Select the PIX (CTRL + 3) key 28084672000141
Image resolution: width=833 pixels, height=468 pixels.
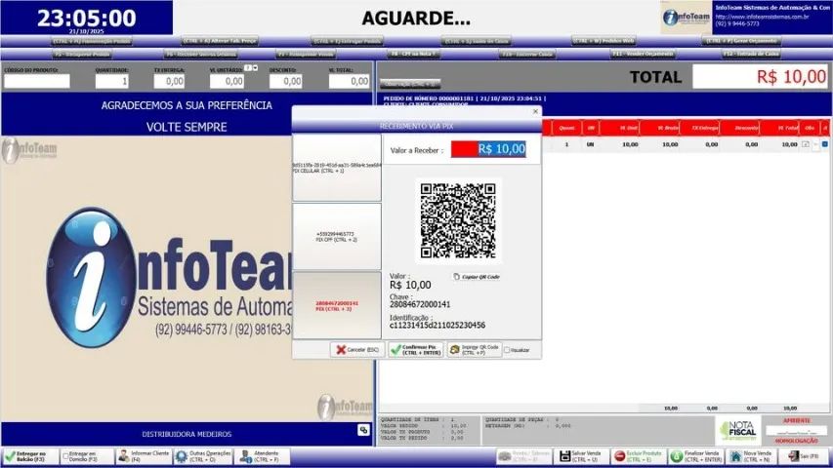point(337,305)
